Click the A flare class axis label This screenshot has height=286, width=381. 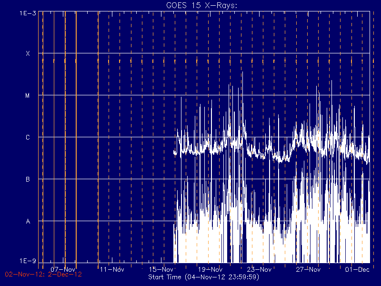click(x=28, y=222)
